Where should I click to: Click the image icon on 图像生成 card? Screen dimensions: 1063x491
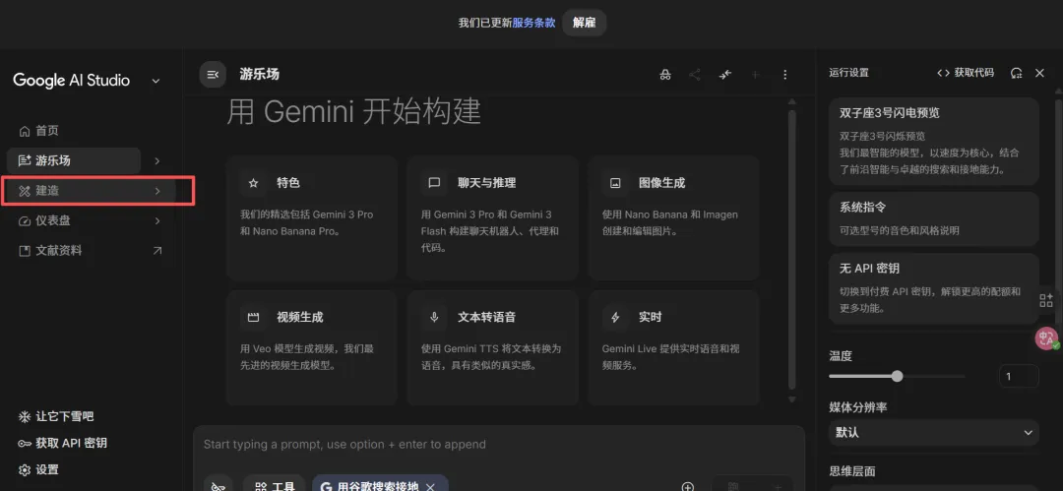tap(615, 183)
